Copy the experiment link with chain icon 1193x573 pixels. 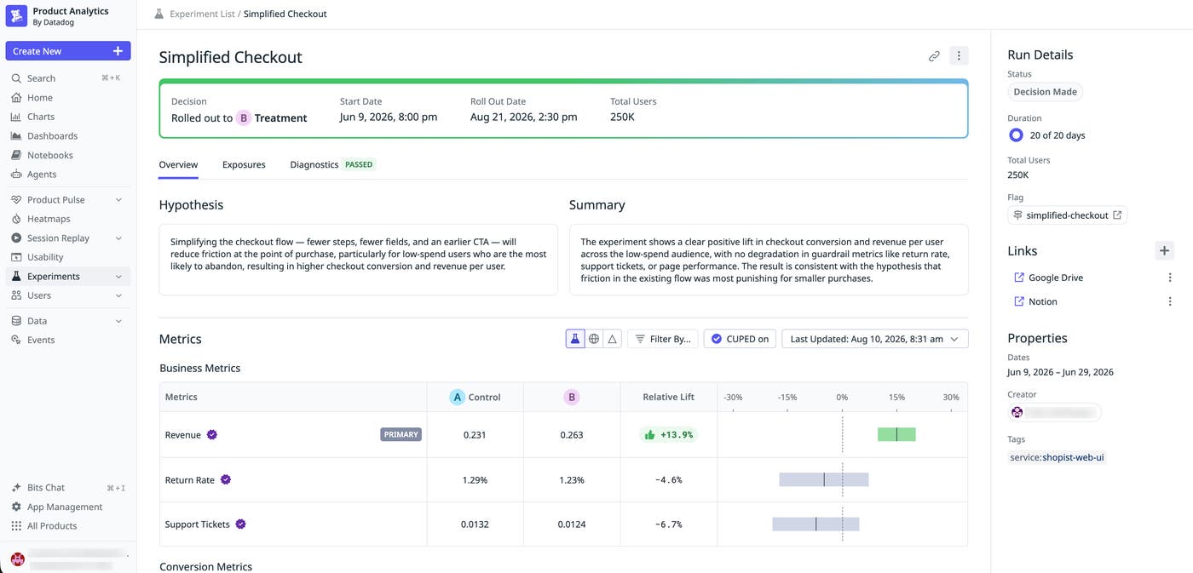click(934, 56)
